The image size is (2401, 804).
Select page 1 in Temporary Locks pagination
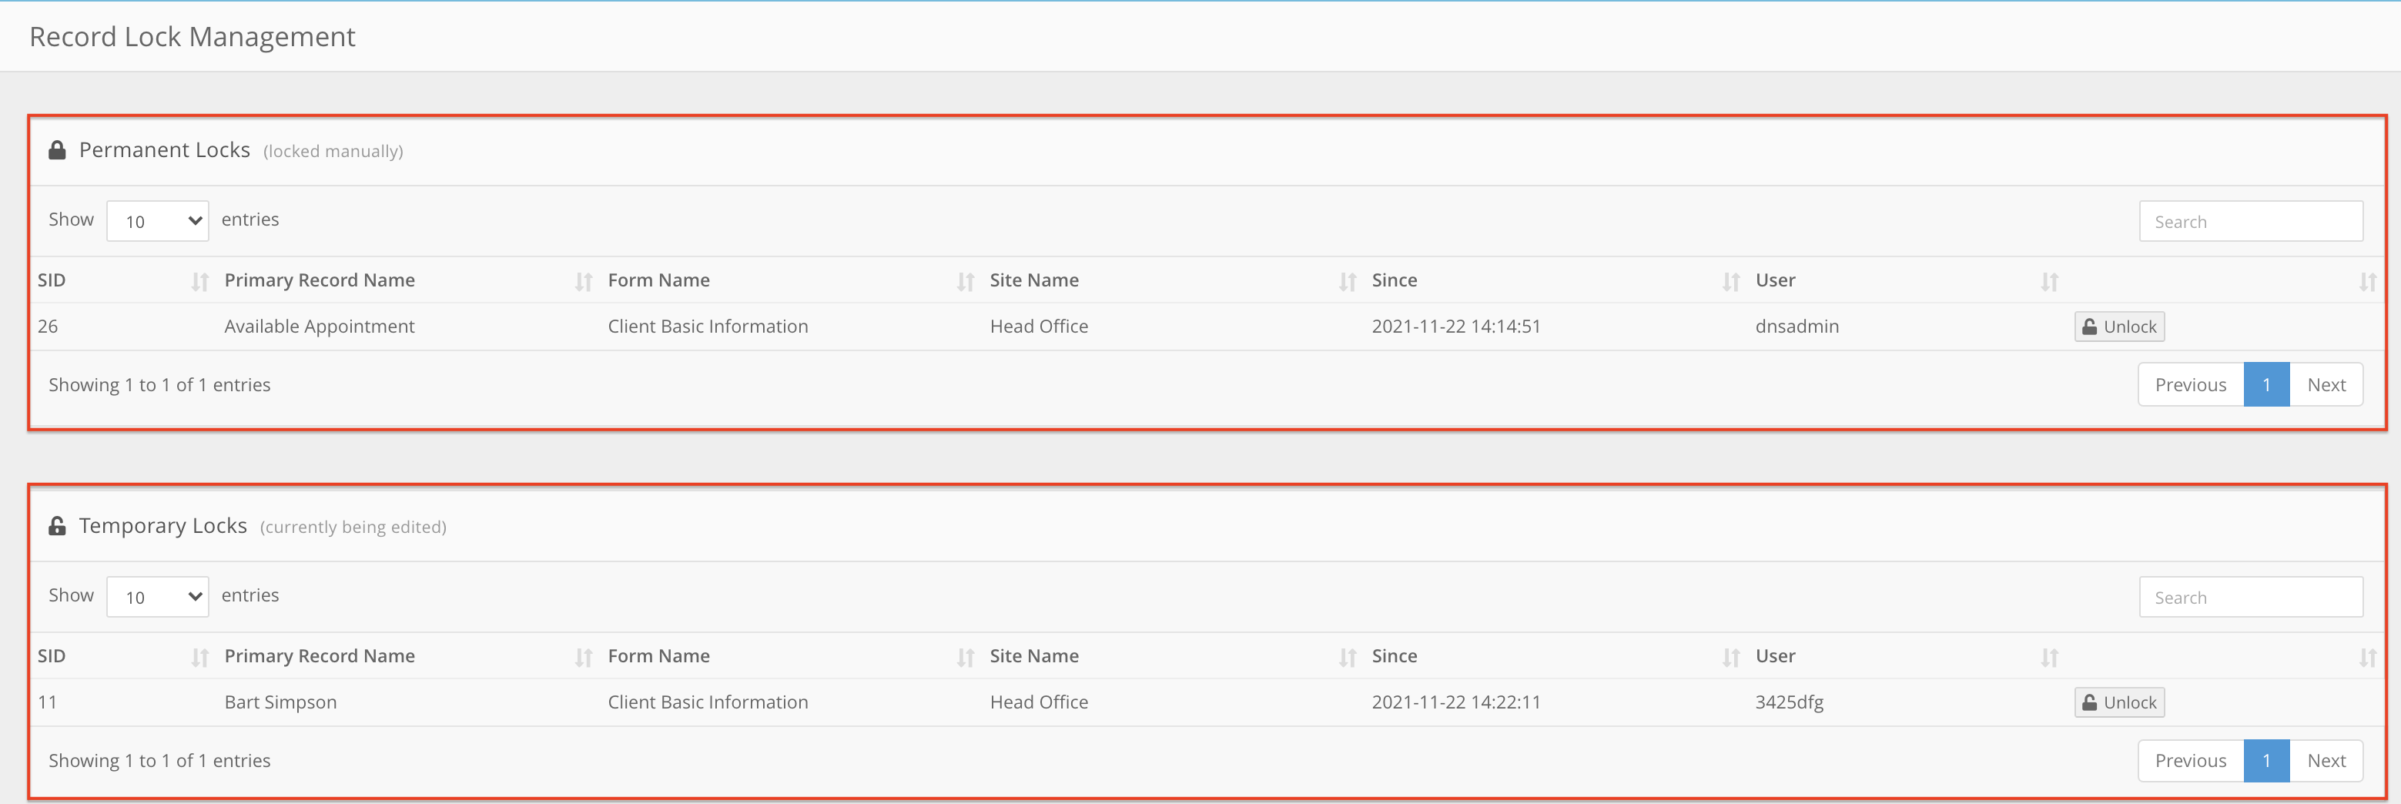click(x=2265, y=760)
